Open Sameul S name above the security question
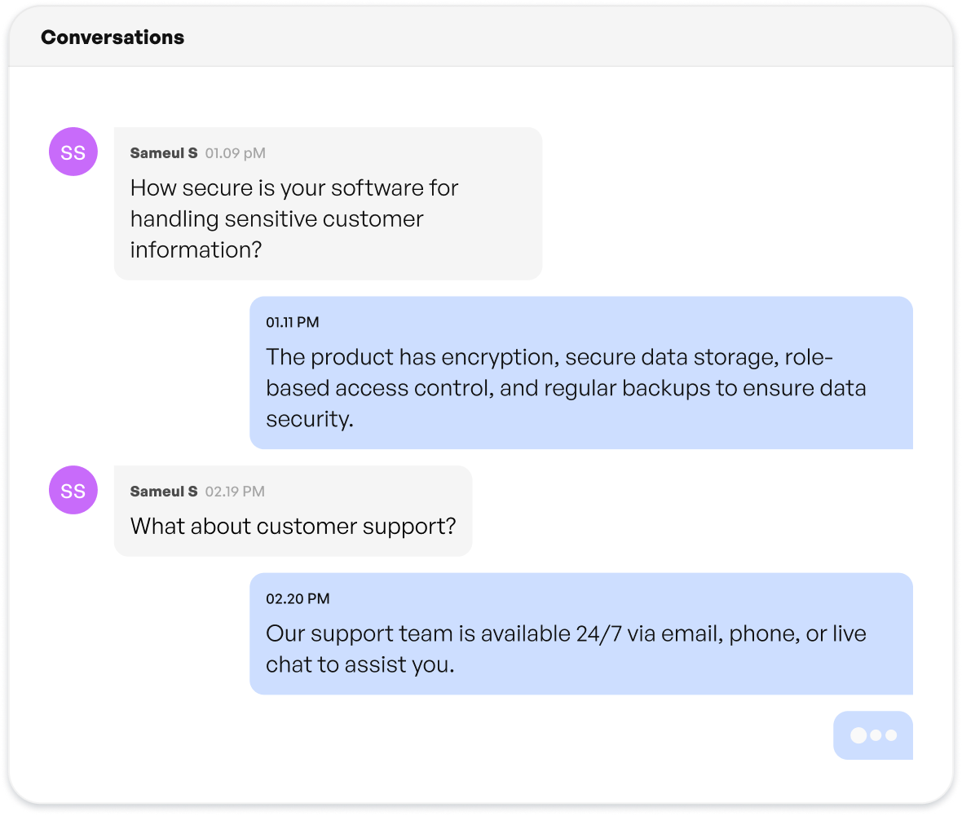The image size is (962, 816). 164,153
